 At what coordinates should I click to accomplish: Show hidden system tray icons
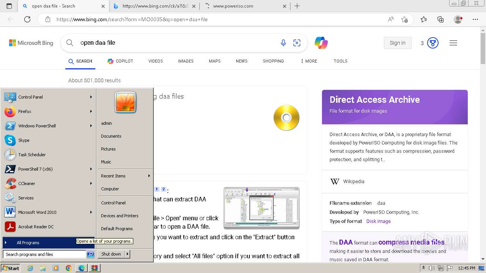424,268
